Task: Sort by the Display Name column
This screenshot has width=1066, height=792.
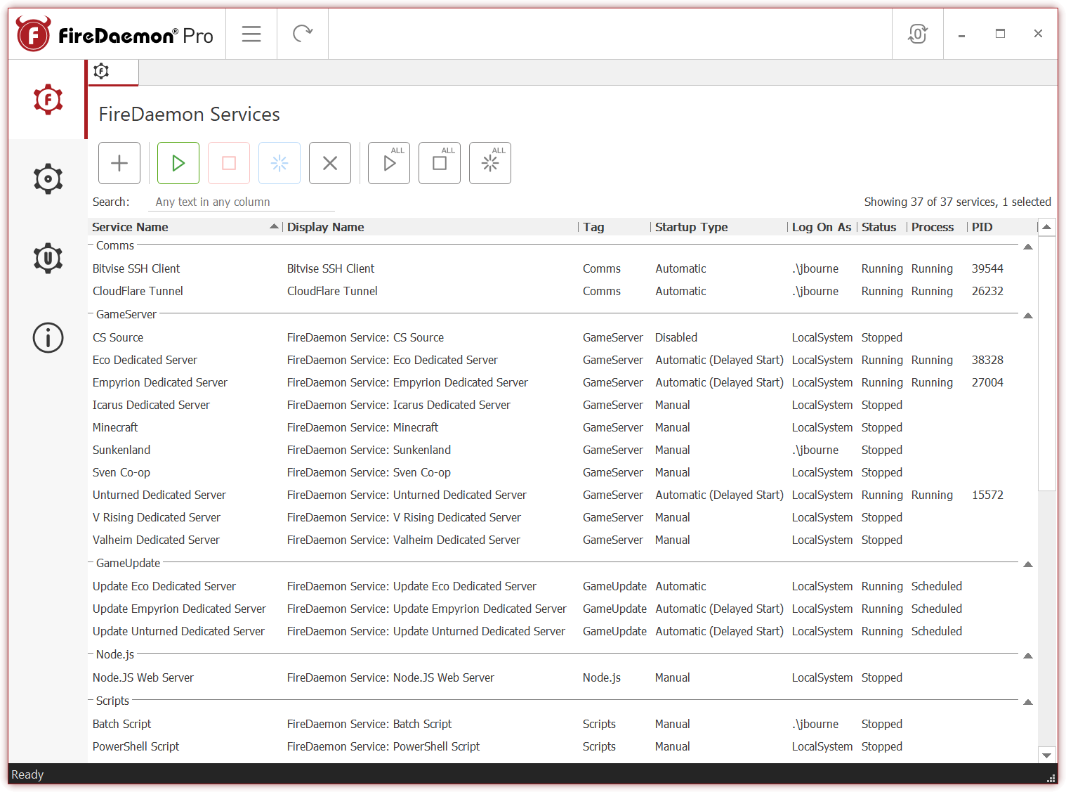Action: point(430,227)
